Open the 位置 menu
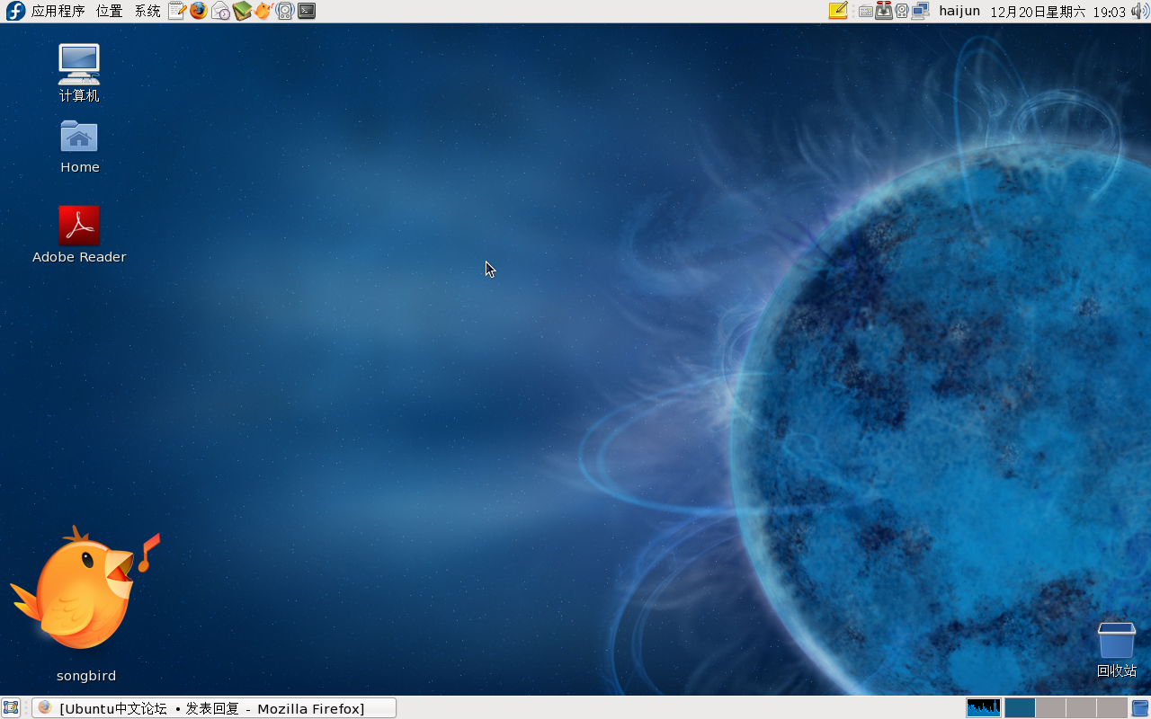 click(x=110, y=11)
